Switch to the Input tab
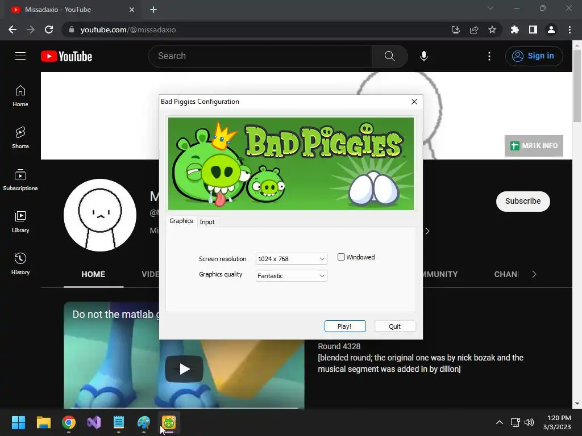The image size is (582, 436). (207, 222)
